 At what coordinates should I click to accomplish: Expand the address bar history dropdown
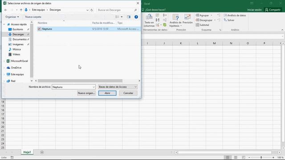87,10
